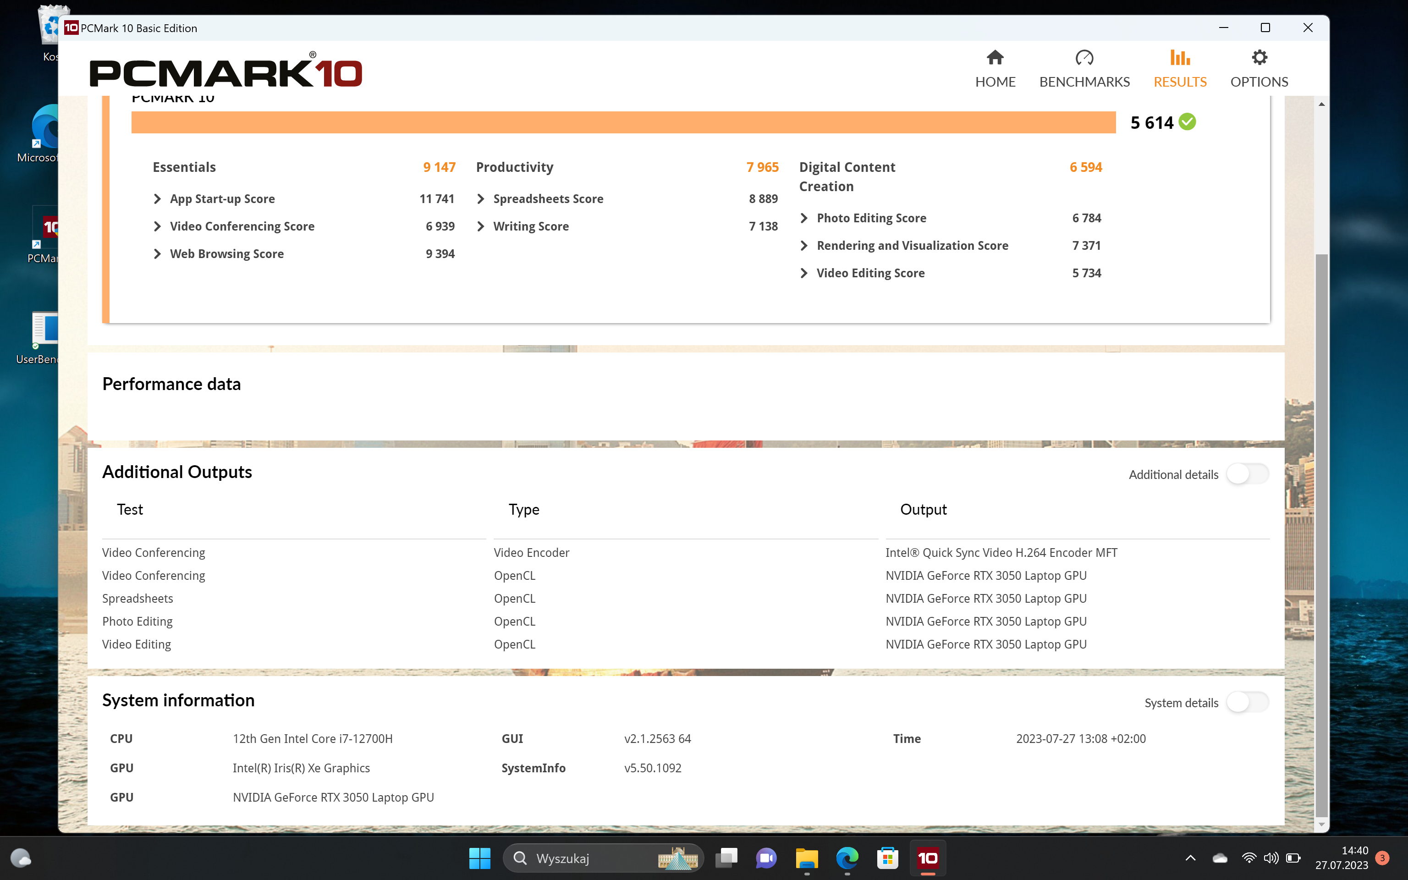The image size is (1408, 880).
Task: Click the Performance data heading
Action: point(171,384)
